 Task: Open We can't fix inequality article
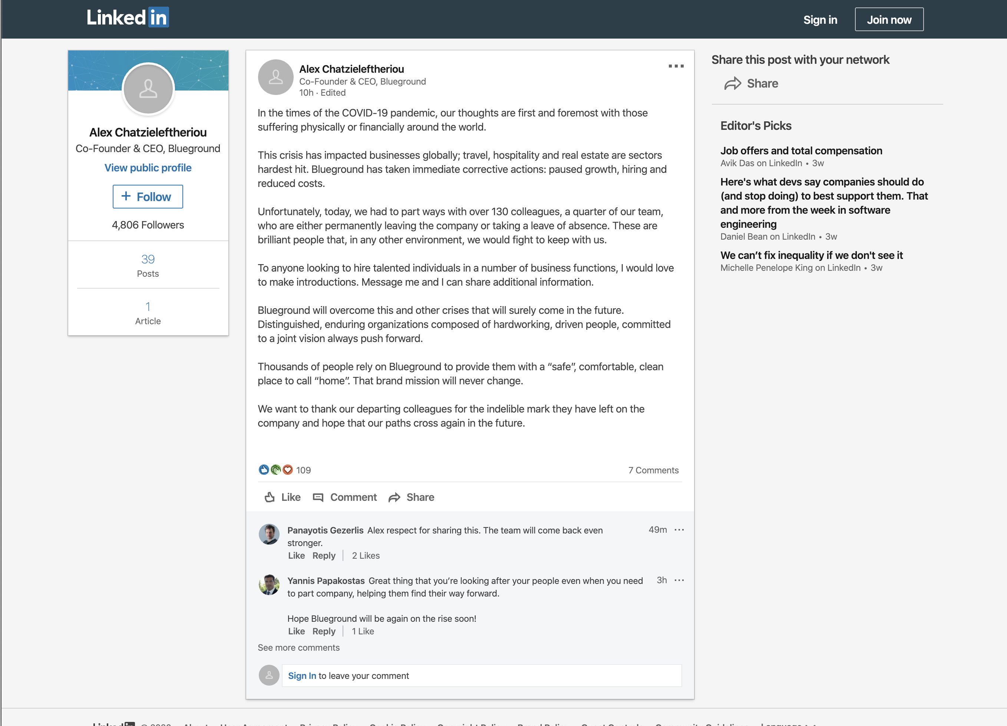click(x=811, y=255)
